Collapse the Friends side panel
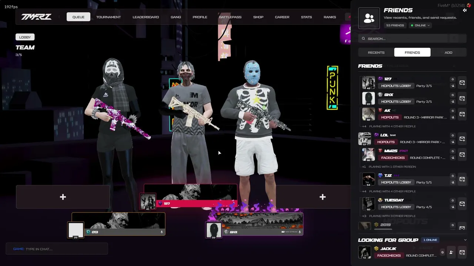 (465, 10)
